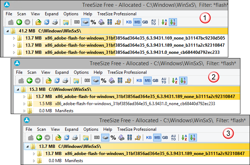
Task: Expand 6.3.9431.189 folder in window 1
Action: (14, 45)
